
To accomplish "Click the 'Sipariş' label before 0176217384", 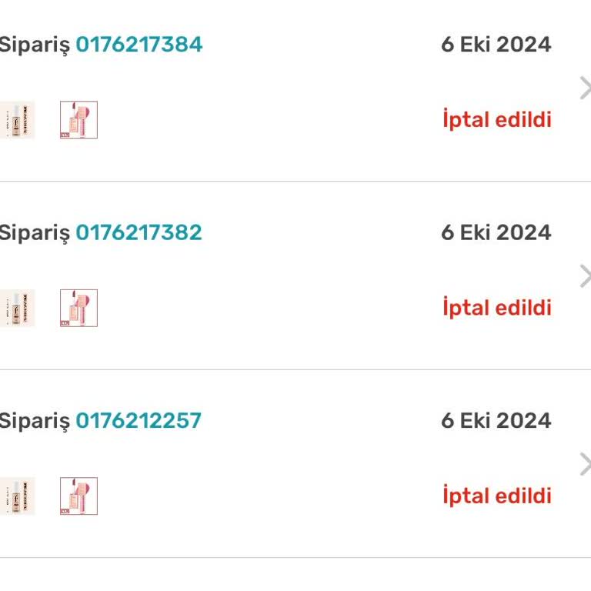I will 35,45.
